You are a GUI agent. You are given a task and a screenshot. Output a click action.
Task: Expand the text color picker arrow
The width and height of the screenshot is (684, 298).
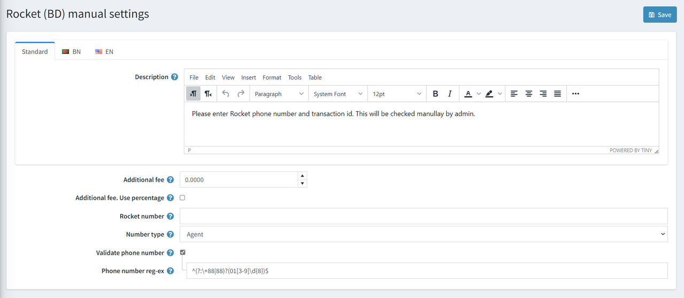[x=479, y=93]
